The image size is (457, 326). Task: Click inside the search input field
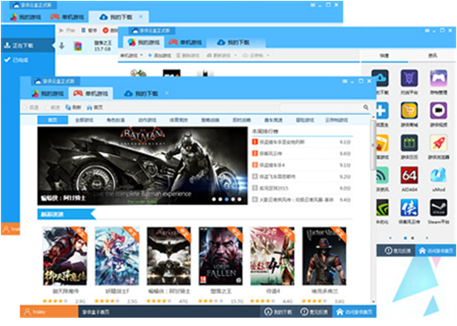click(320, 108)
